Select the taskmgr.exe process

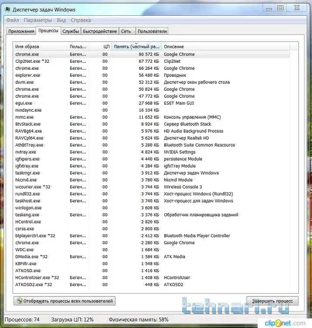click(x=151, y=173)
